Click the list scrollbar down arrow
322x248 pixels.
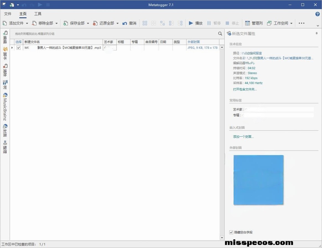tap(222, 238)
